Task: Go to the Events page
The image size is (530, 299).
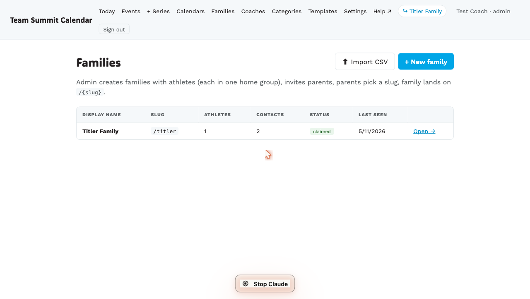Action: (131, 11)
